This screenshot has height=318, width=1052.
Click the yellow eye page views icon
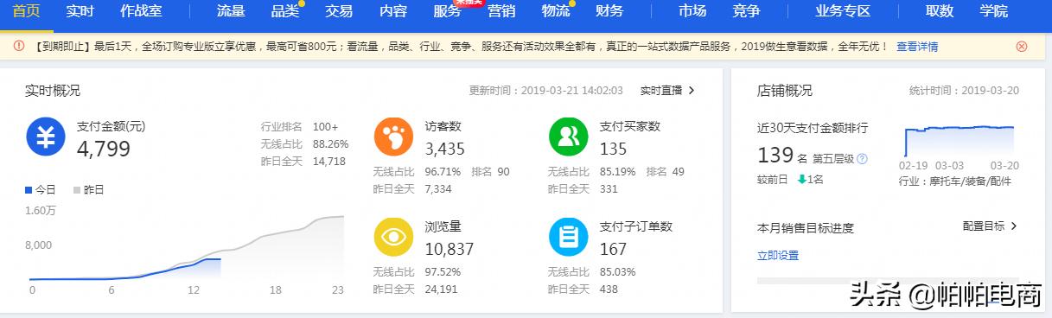[x=393, y=237]
